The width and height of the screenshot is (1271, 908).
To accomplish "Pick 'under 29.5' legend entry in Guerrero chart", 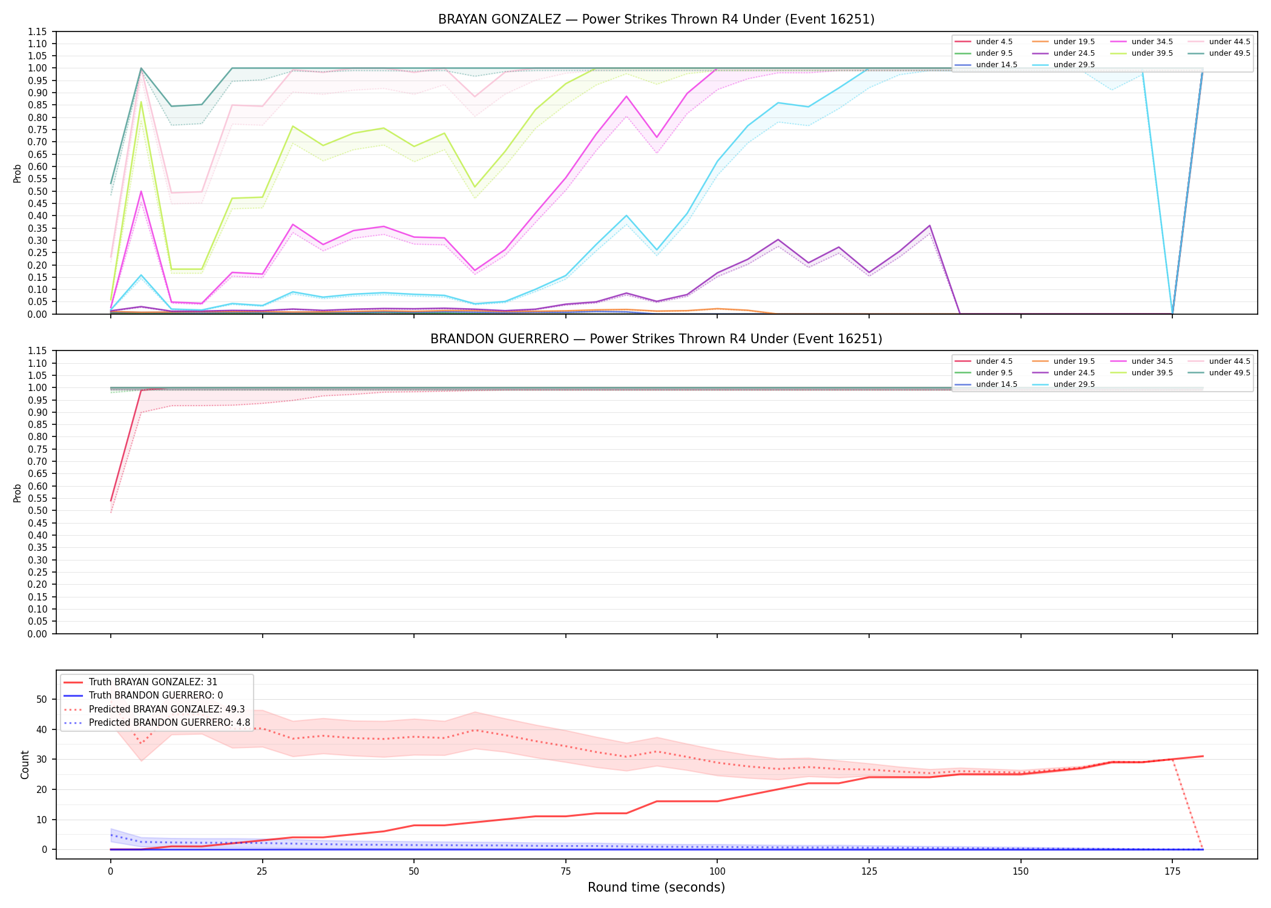I will [x=1063, y=384].
